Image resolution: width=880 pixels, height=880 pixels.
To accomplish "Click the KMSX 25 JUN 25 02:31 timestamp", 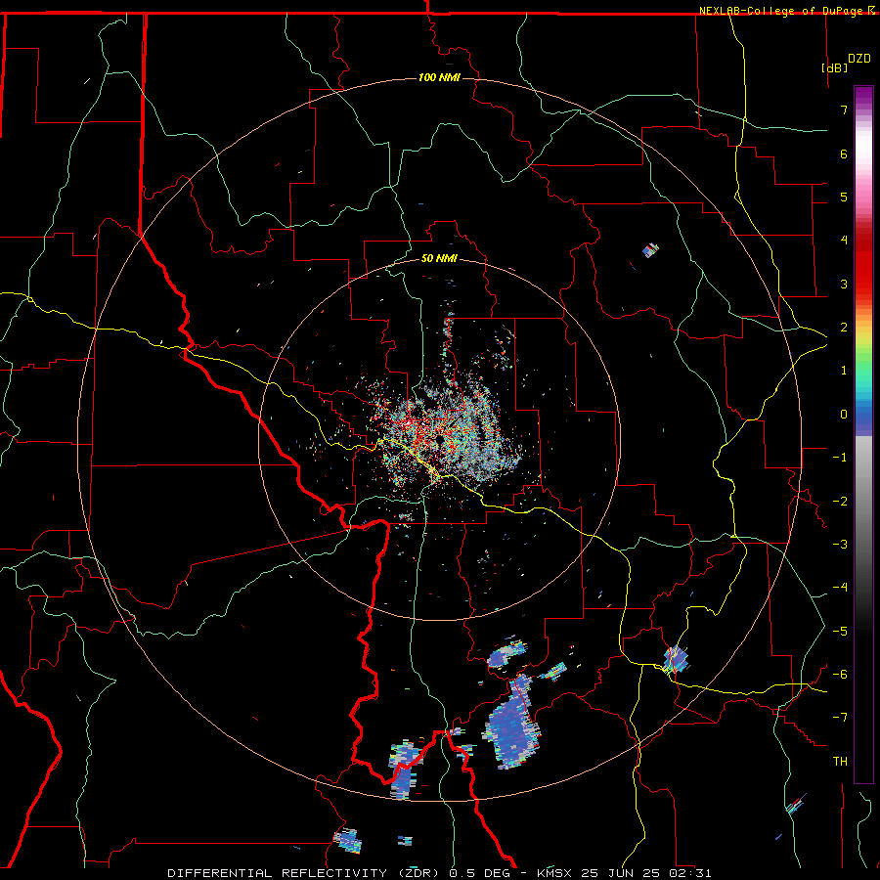I will pyautogui.click(x=624, y=873).
